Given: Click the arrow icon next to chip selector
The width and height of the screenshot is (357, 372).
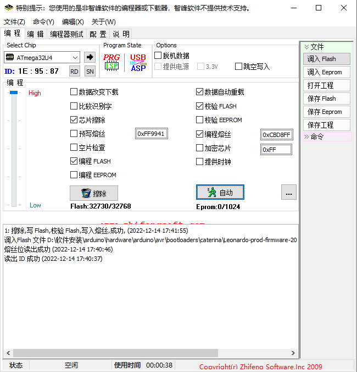Looking at the screenshot, I should click(x=90, y=57).
